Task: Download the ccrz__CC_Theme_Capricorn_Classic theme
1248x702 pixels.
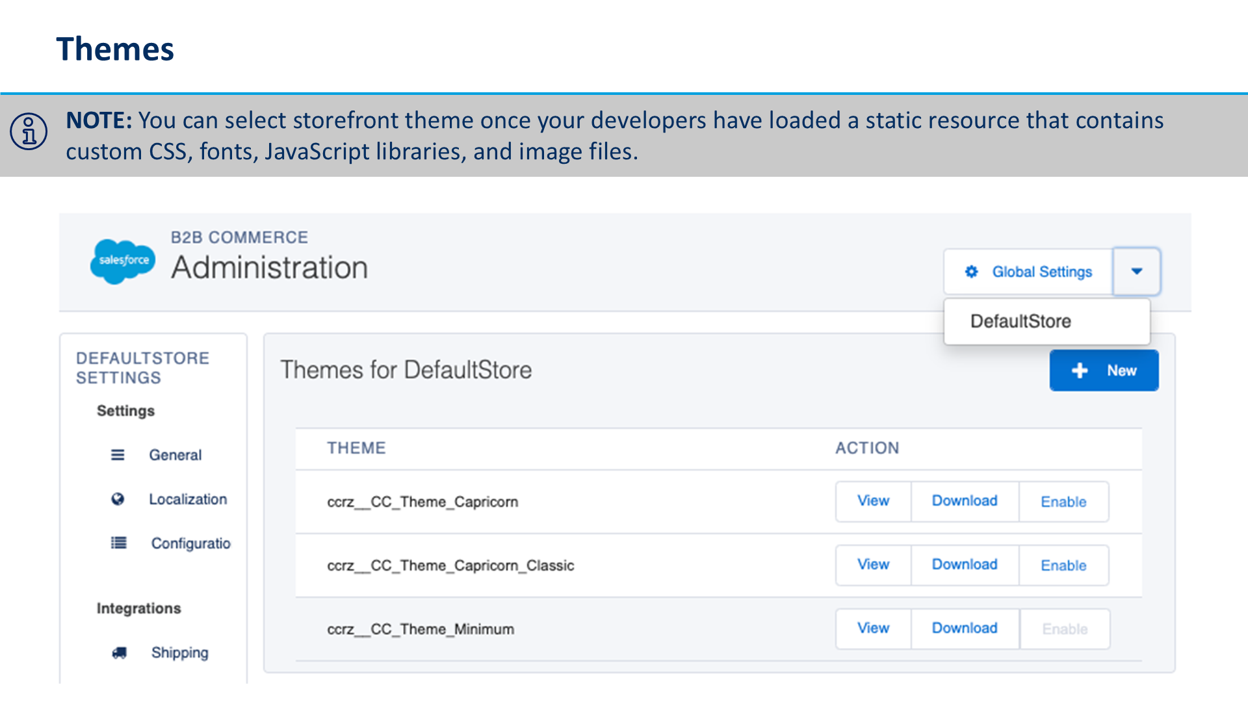Action: 965,565
